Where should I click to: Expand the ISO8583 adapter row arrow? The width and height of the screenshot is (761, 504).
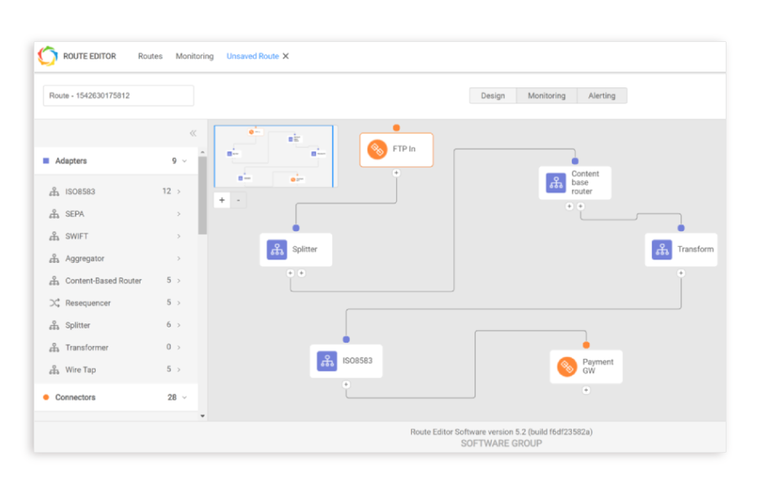pyautogui.click(x=178, y=192)
